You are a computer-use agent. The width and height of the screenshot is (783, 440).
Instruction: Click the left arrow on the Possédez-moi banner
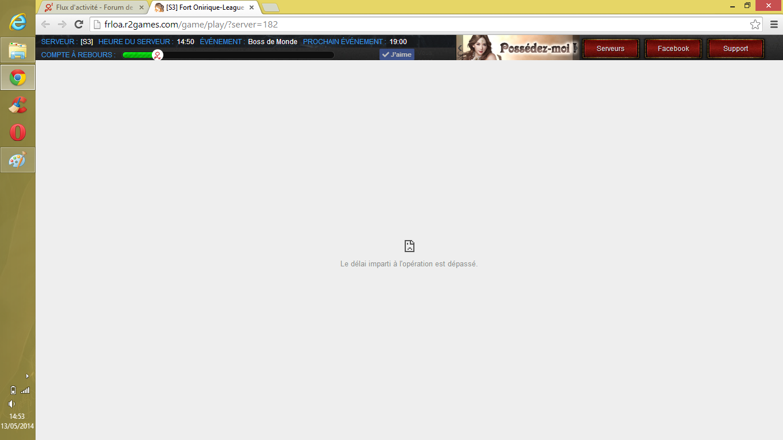click(x=460, y=48)
